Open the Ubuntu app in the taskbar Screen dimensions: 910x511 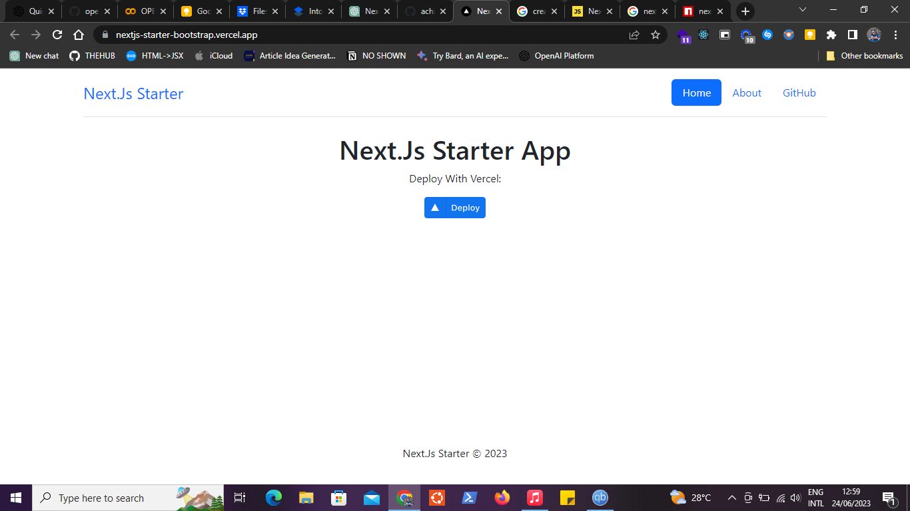point(437,498)
